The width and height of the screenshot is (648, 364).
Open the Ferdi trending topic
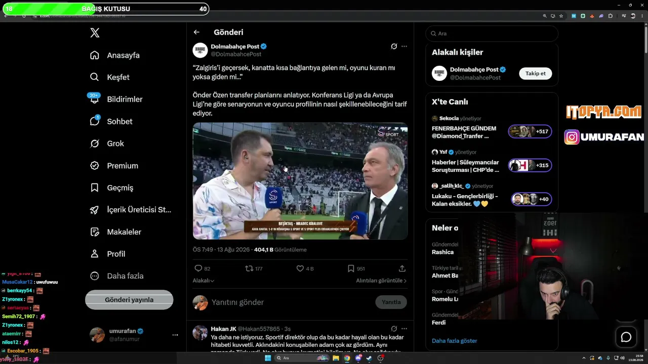(x=439, y=323)
